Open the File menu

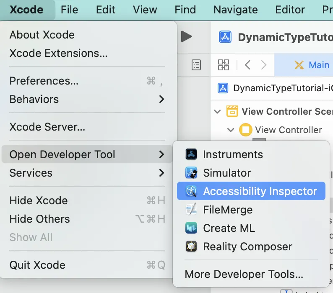(x=69, y=10)
